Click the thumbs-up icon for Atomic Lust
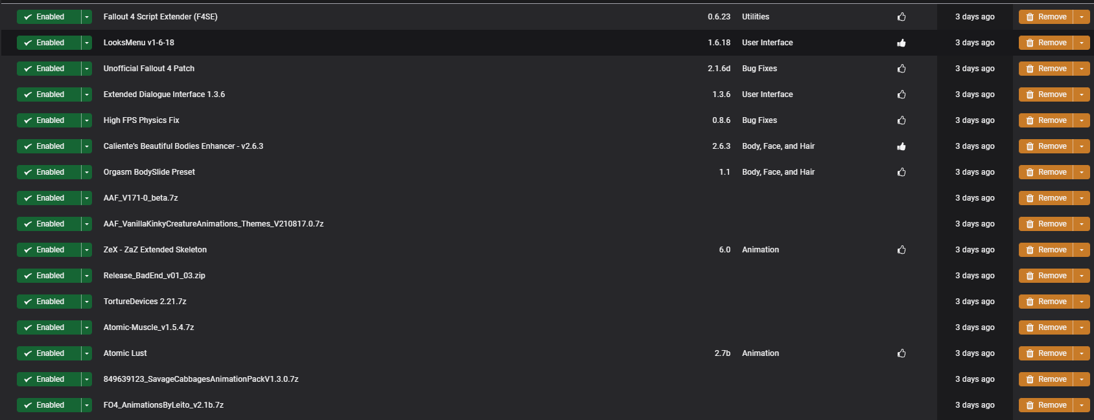Screen dimensions: 1094x420 [902, 353]
